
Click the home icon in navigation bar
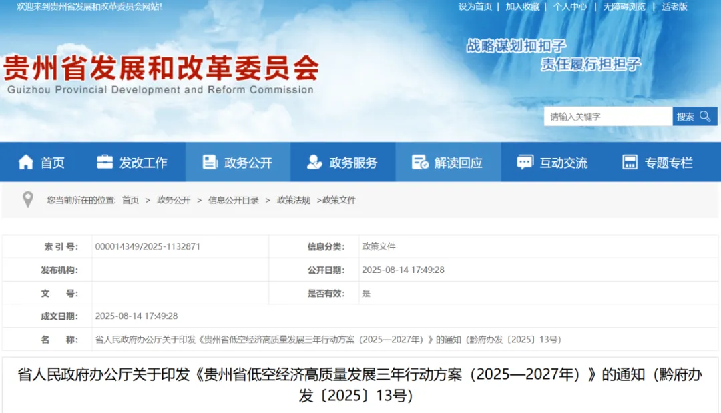[26, 162]
